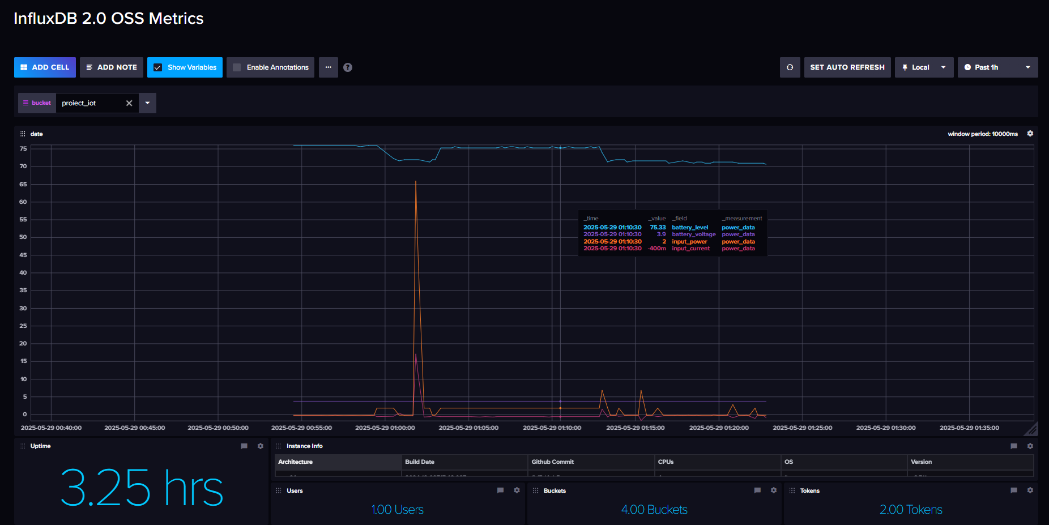Click the 3.25 hrs uptime value
1049x525 pixels.
[142, 488]
